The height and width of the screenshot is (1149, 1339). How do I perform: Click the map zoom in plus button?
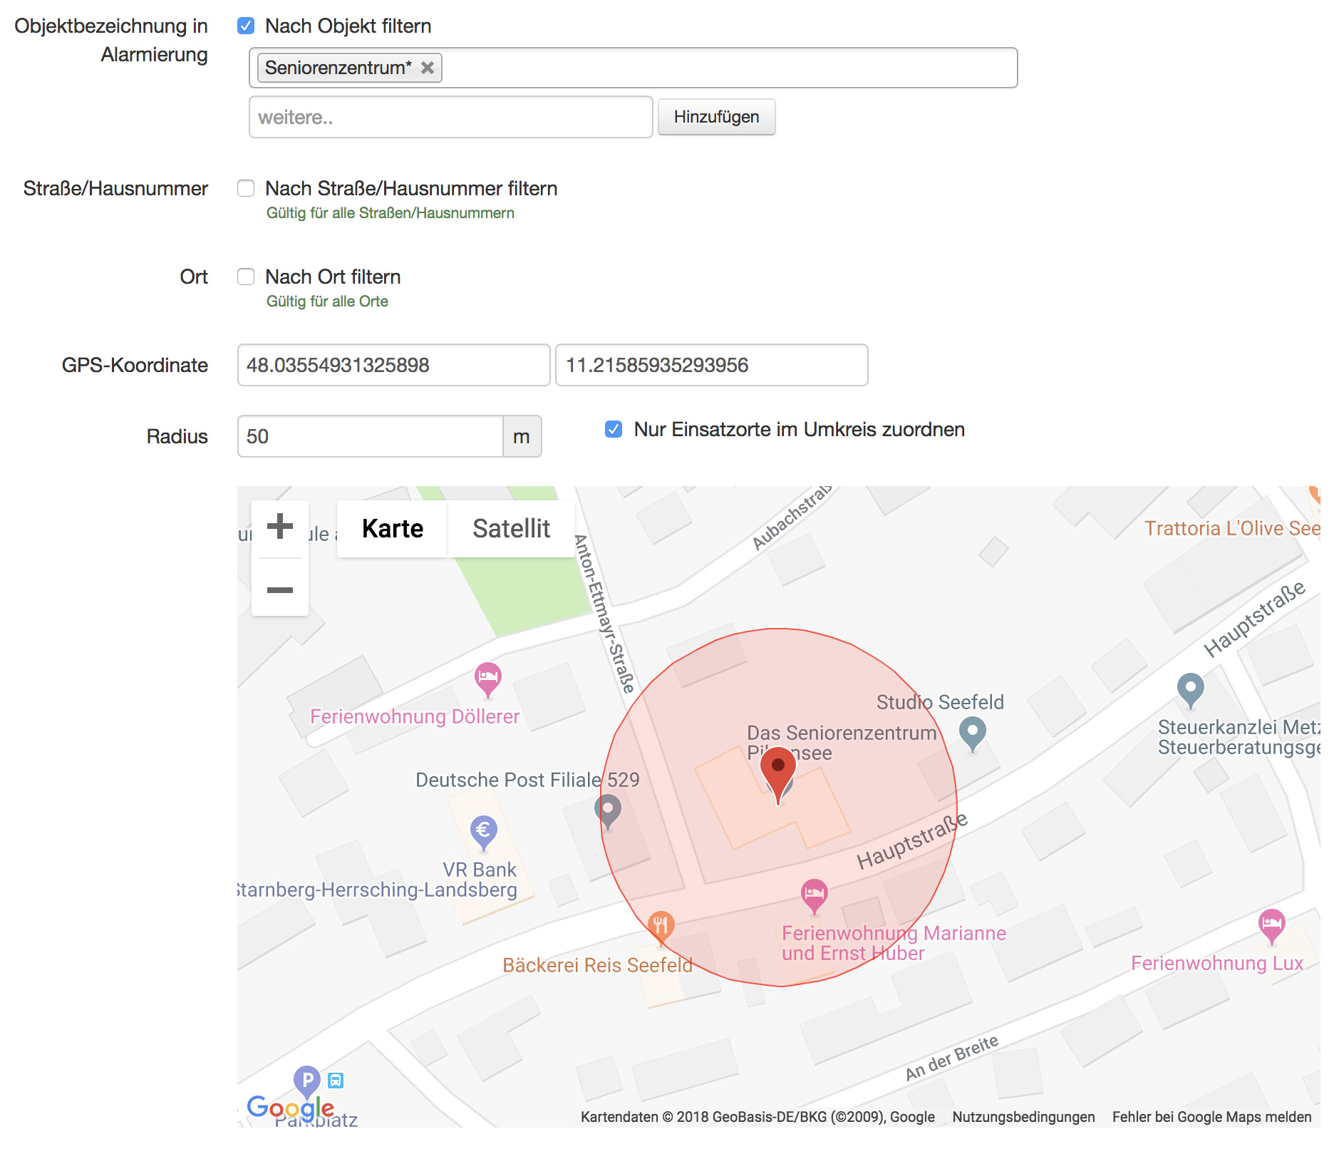[x=279, y=527]
